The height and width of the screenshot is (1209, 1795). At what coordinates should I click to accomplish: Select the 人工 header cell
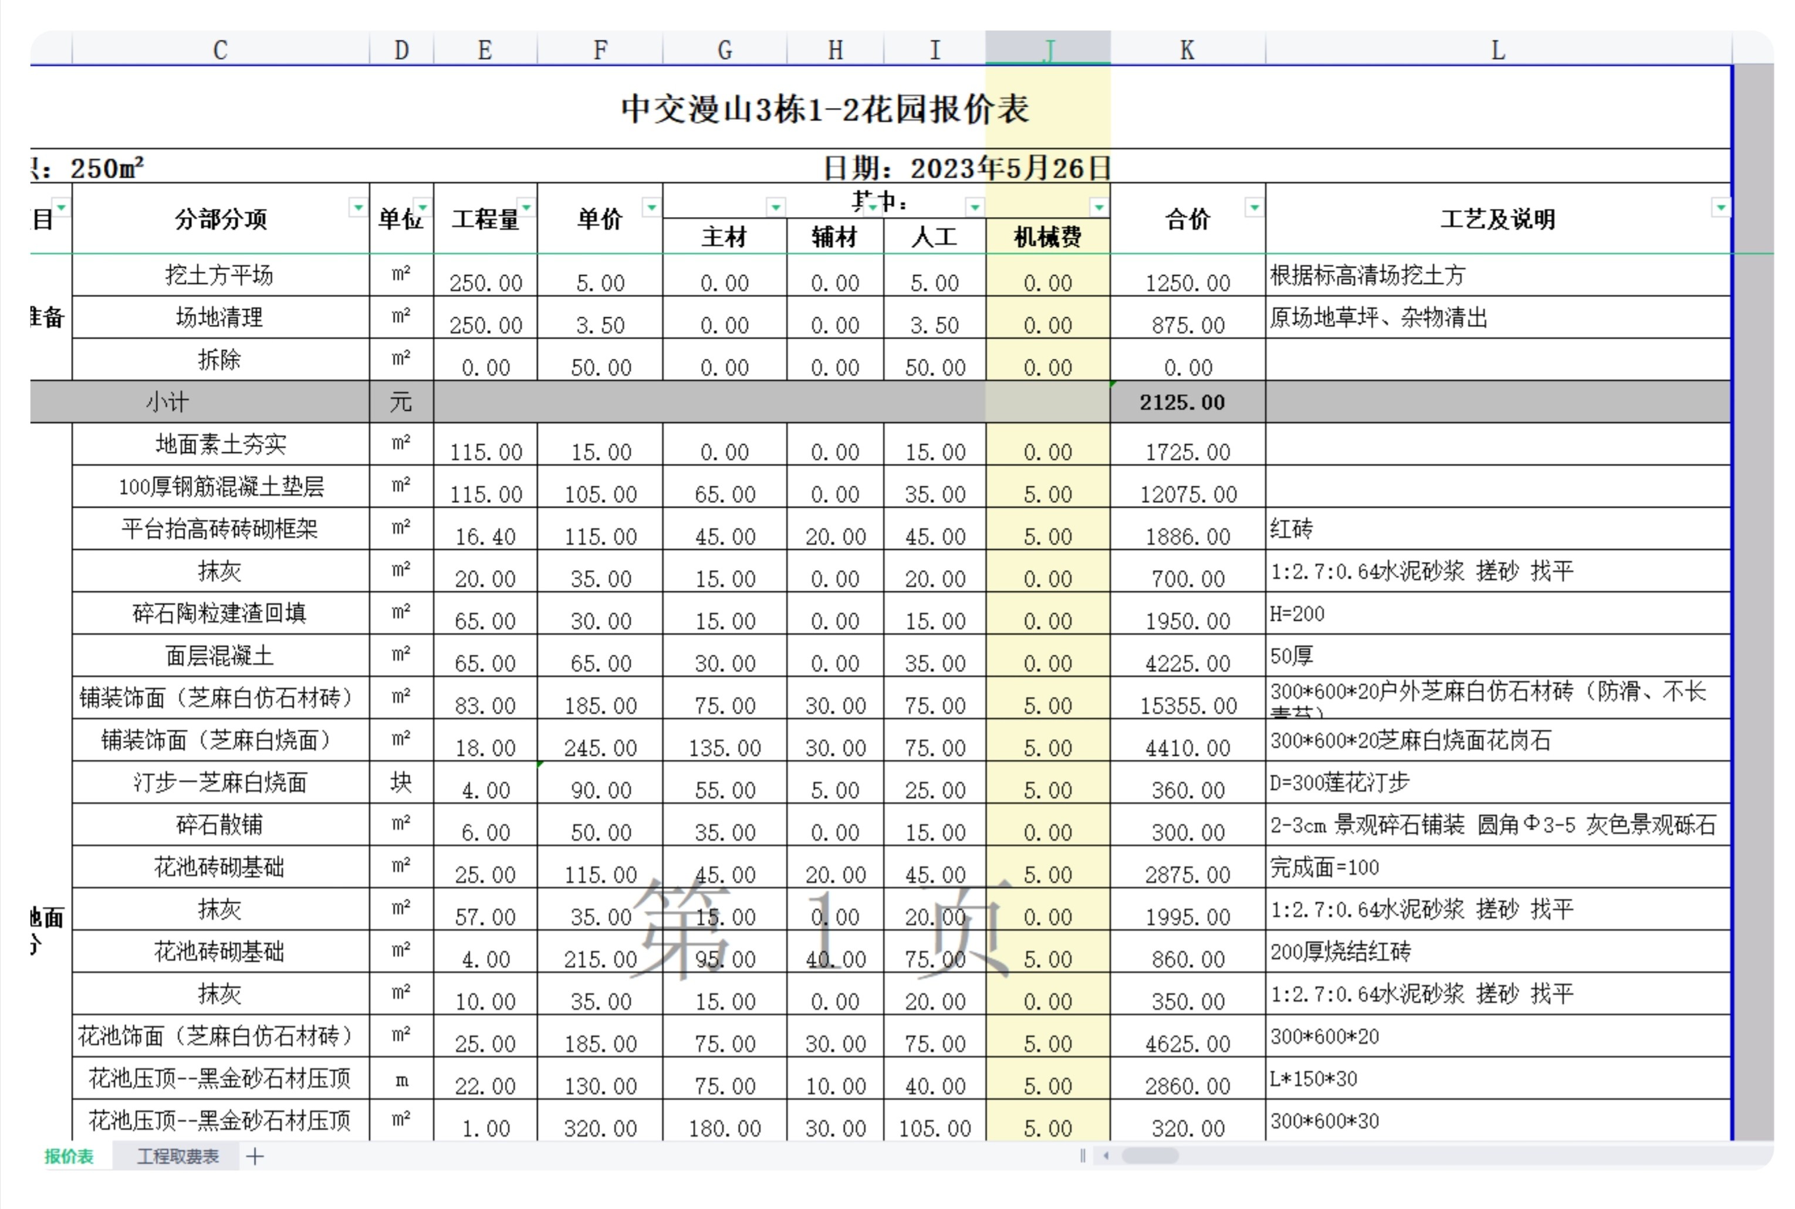pyautogui.click(x=935, y=236)
